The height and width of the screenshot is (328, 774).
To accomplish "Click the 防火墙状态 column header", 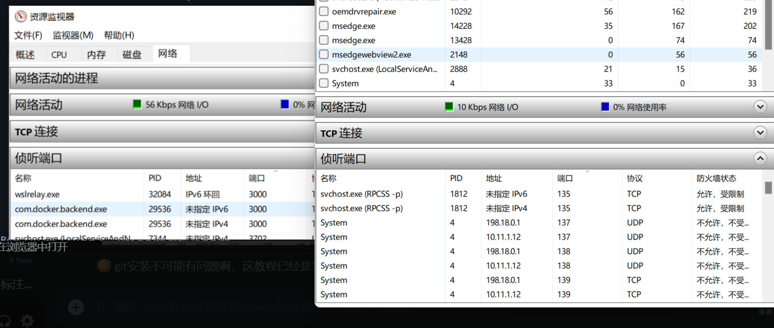I will click(716, 179).
